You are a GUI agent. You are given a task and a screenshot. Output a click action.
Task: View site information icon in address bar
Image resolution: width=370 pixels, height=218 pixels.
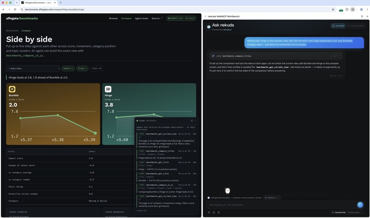coord(22,10)
